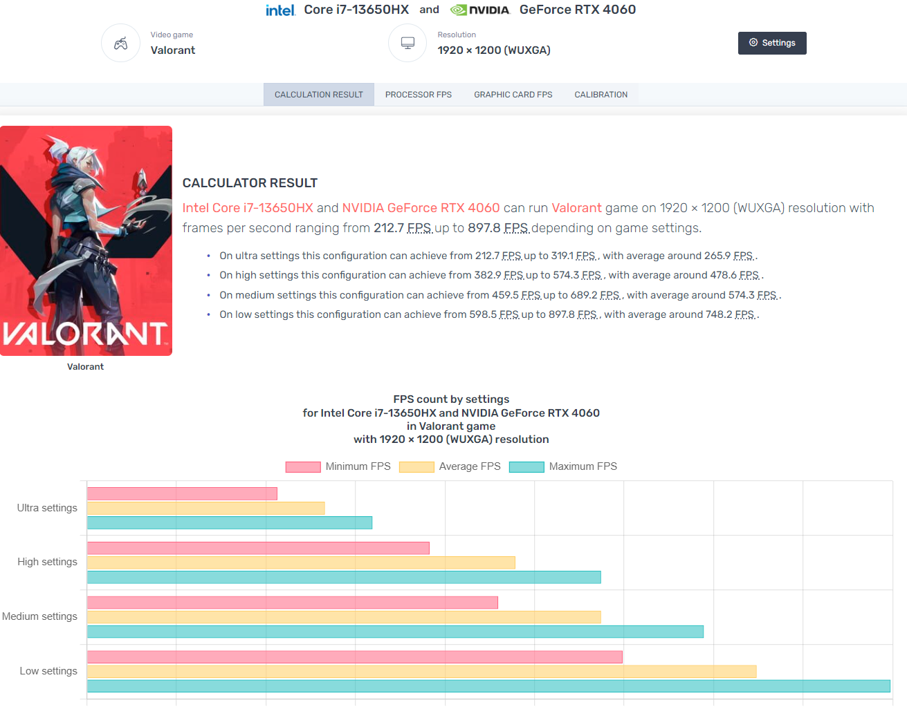
Task: Click the Core i7-13650HX title text
Action: (x=356, y=10)
